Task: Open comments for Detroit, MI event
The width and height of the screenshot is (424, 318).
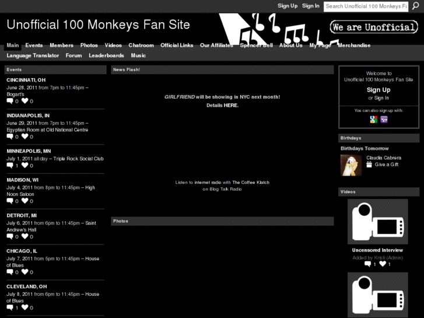Action: 10,236
